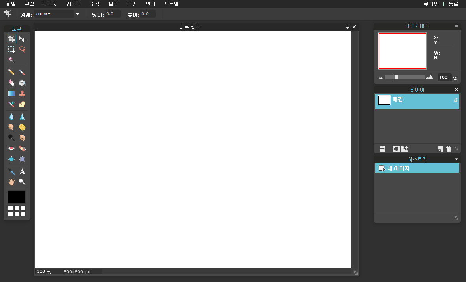Screen dimensions: 466x282
Task: Zoom out with the small mountain icon
Action: pos(380,78)
